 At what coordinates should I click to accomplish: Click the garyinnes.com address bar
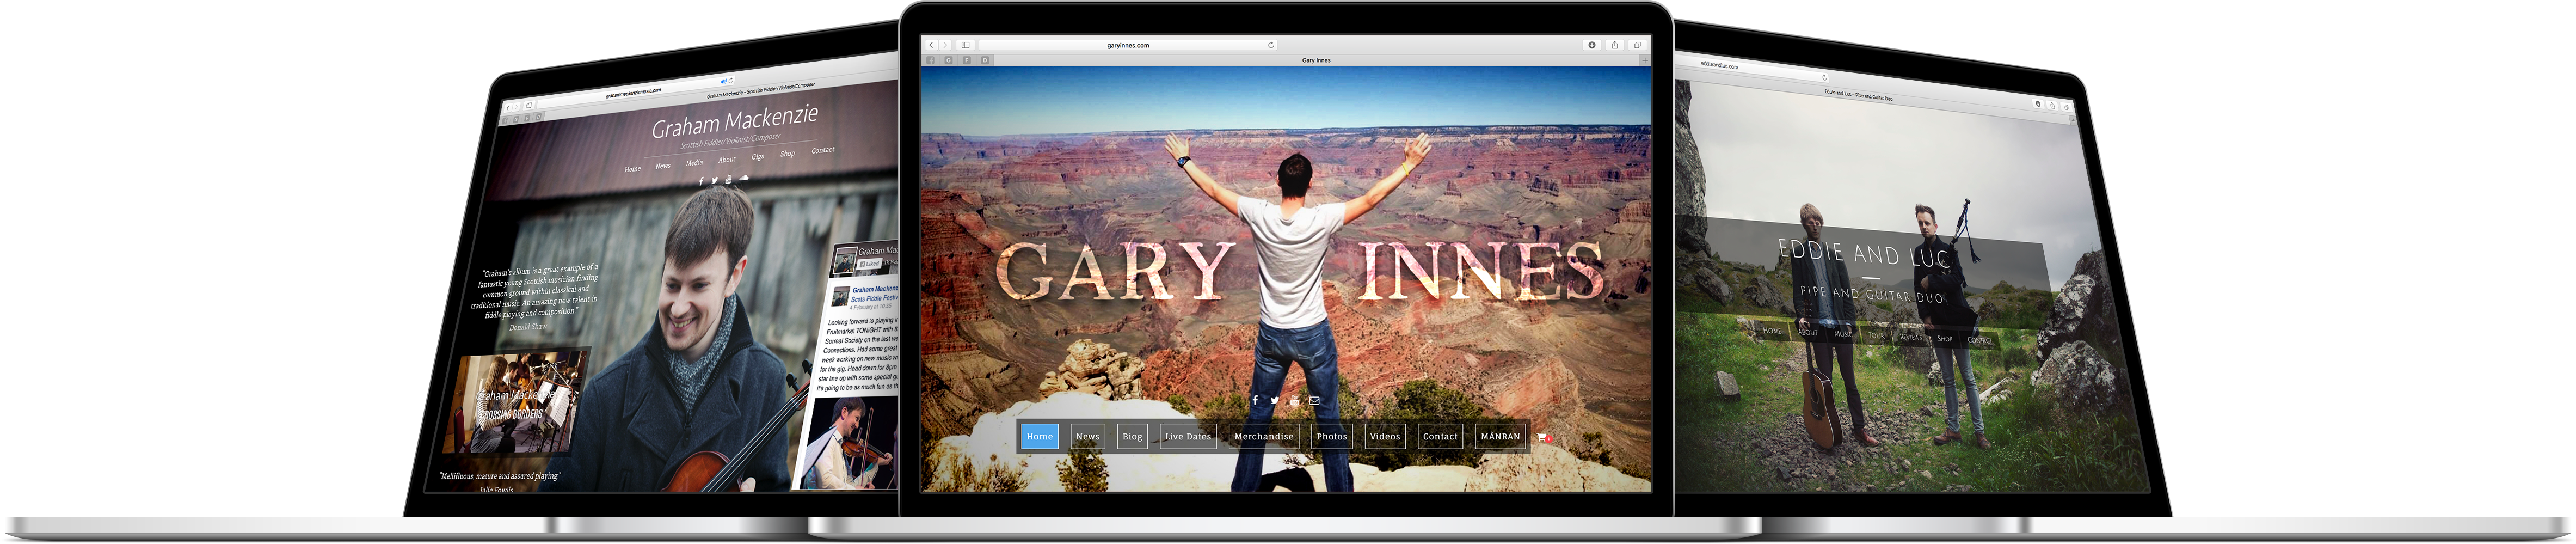[x=1127, y=45]
